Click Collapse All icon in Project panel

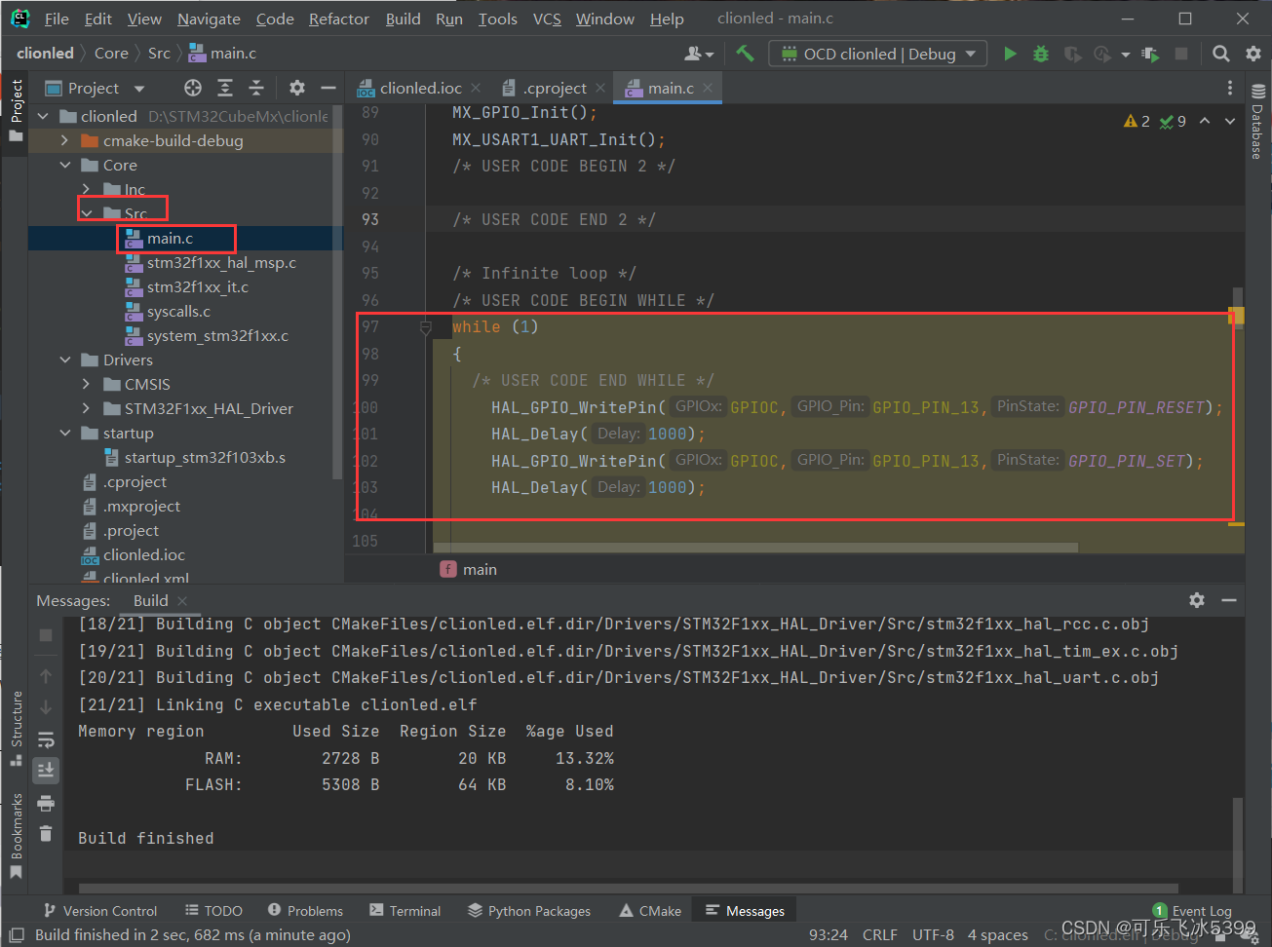256,88
